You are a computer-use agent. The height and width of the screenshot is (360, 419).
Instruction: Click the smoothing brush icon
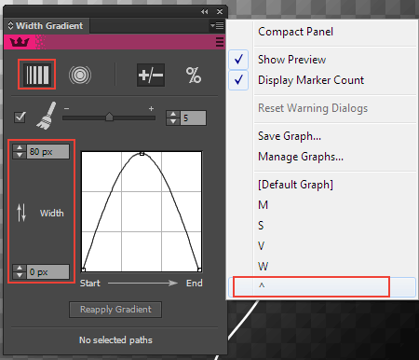(47, 116)
